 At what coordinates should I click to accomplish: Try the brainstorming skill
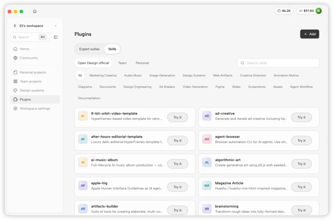pos(301,210)
